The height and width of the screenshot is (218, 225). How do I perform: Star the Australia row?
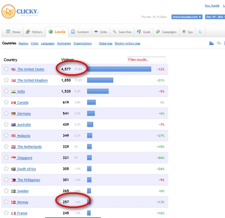point(6,124)
